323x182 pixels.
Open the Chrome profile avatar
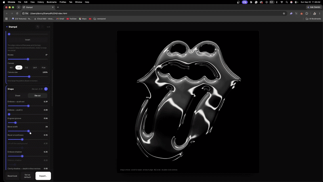click(315, 13)
